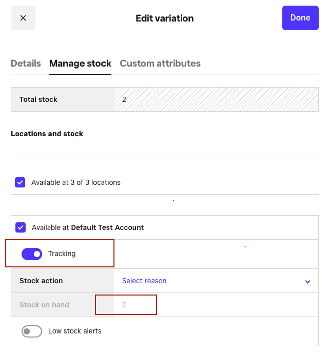This screenshot has height=357, width=329.
Task: Close the Edit variation dialog with X
Action: tap(23, 18)
